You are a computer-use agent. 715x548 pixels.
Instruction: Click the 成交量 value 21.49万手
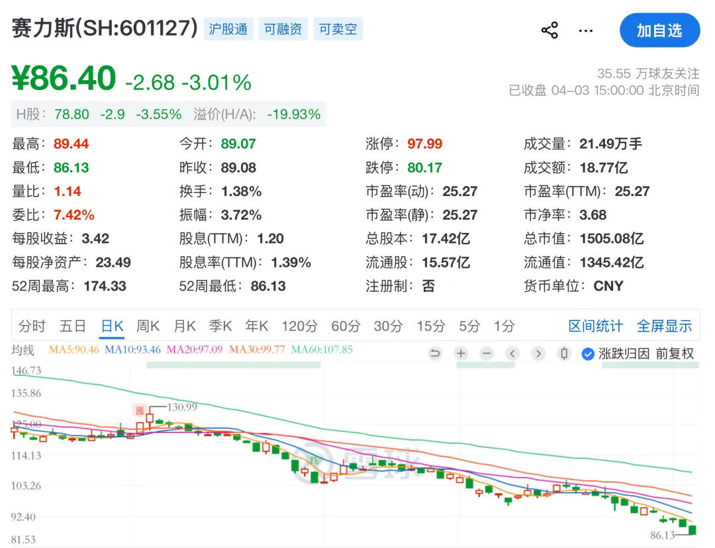coord(610,144)
